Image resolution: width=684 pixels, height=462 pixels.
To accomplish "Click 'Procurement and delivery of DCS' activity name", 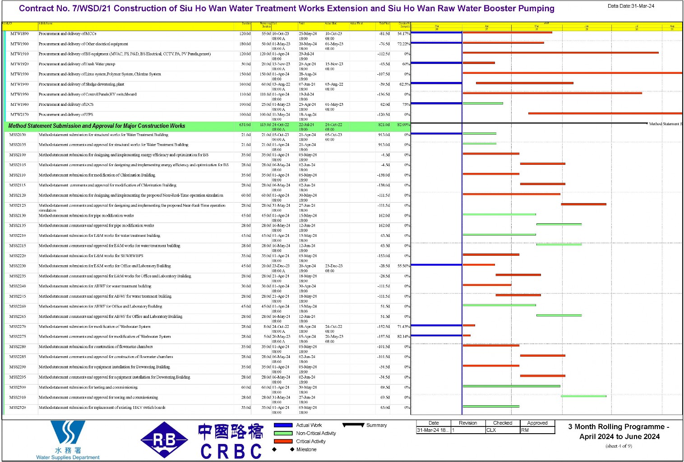I will coord(66,104).
